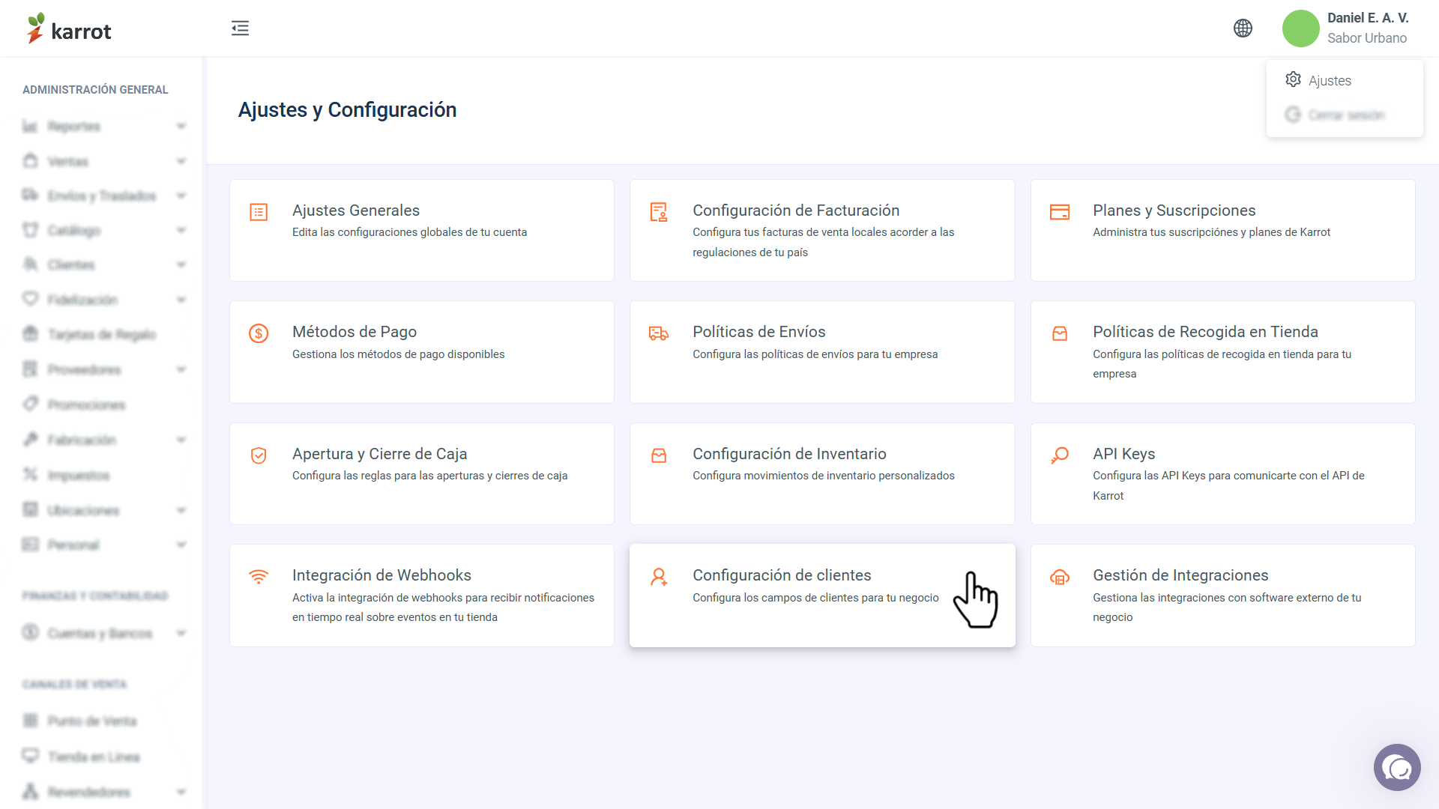Click the green user avatar
This screenshot has width=1439, height=809.
pos(1301,28)
